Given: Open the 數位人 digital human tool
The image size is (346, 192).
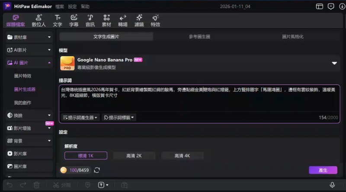Looking at the screenshot, I should click(x=38, y=21).
